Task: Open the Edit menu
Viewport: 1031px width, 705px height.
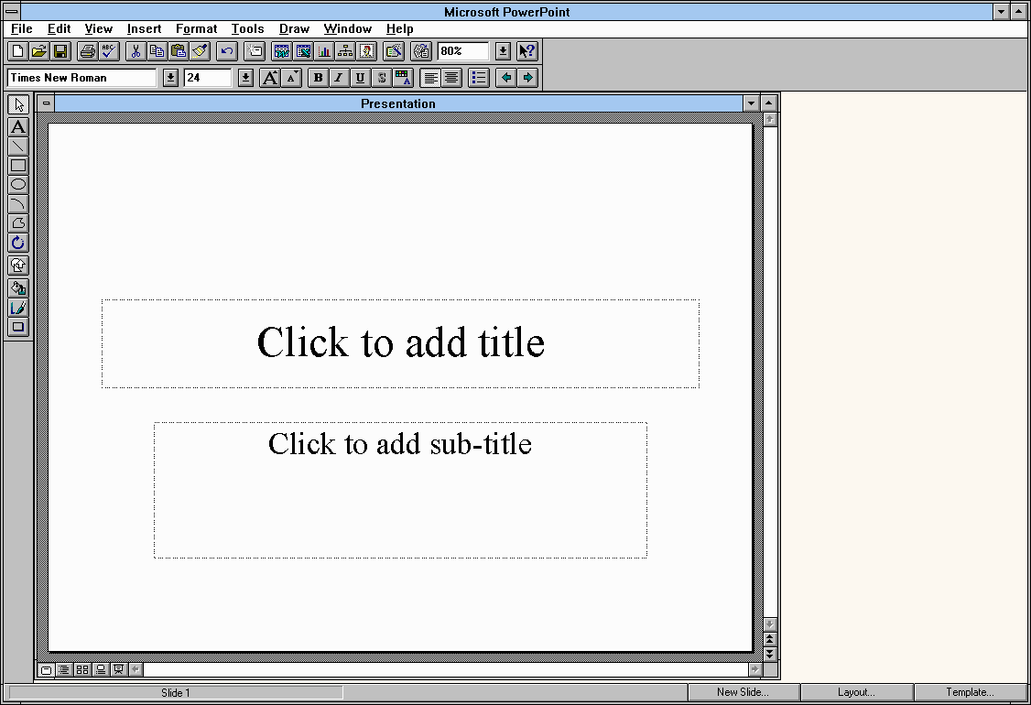Action: click(x=60, y=29)
